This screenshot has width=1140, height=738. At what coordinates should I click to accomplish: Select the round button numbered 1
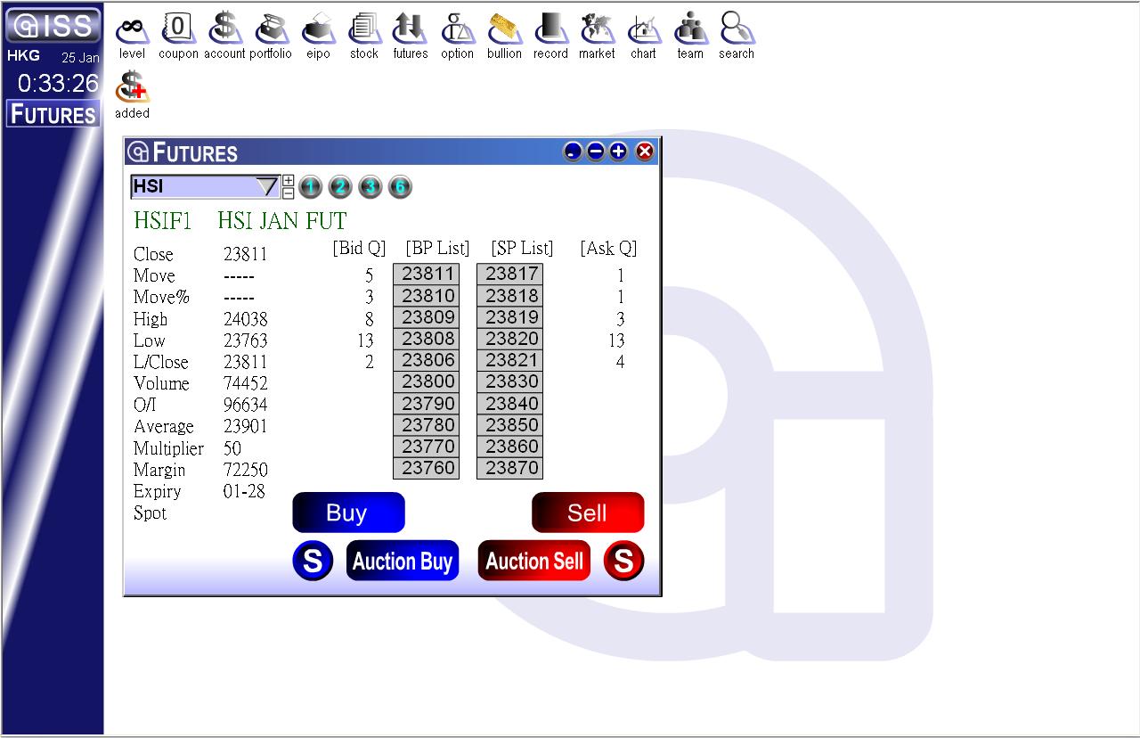310,187
